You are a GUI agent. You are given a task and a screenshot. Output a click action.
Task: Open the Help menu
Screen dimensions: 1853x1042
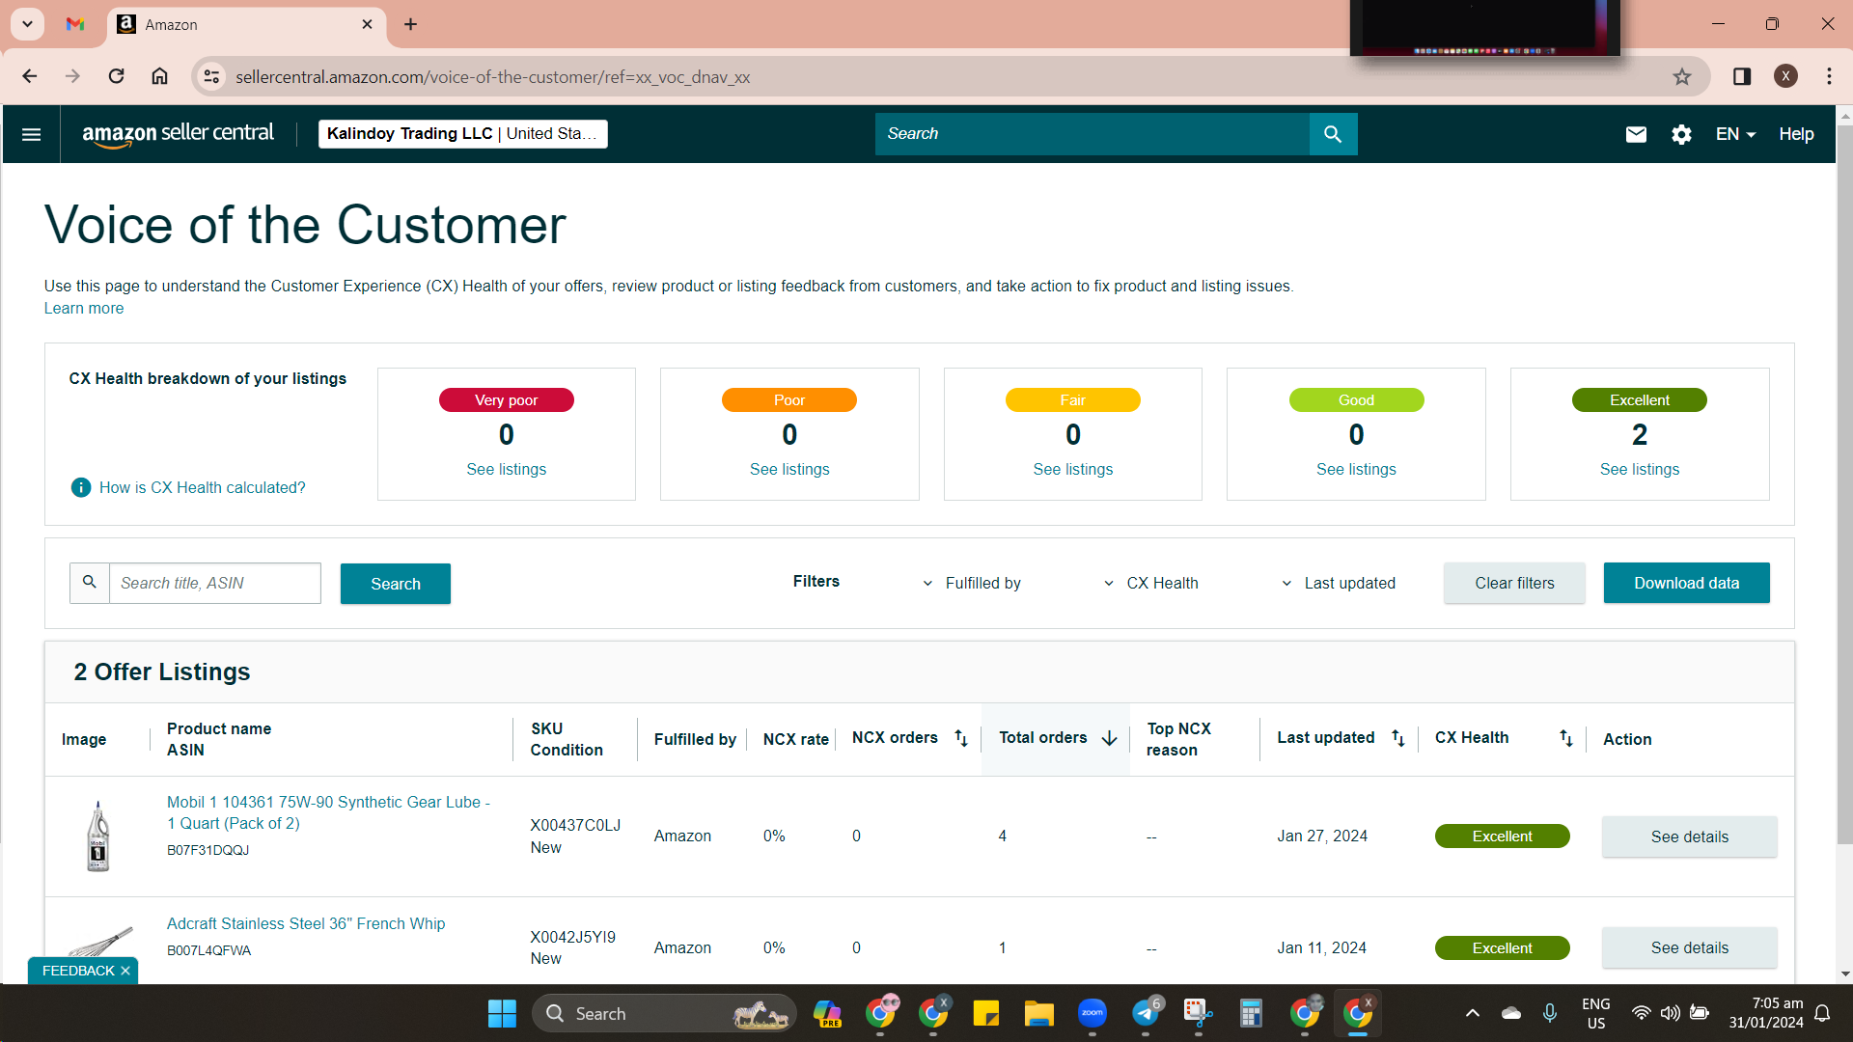[1796, 134]
